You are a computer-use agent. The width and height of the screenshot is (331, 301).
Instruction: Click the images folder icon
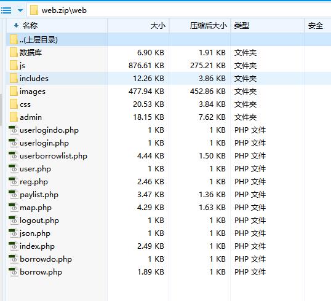(14, 92)
